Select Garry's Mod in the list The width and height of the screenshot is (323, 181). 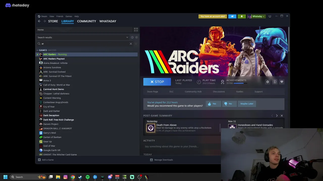tap(49, 133)
